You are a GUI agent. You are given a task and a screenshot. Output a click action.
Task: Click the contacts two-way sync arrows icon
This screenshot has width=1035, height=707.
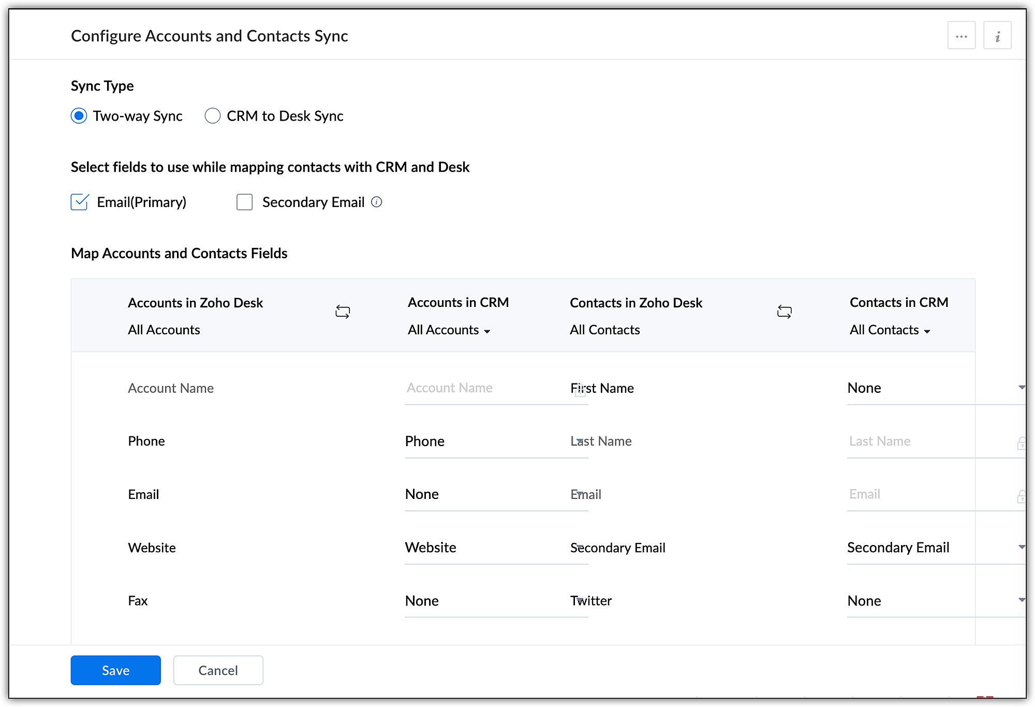click(x=785, y=312)
